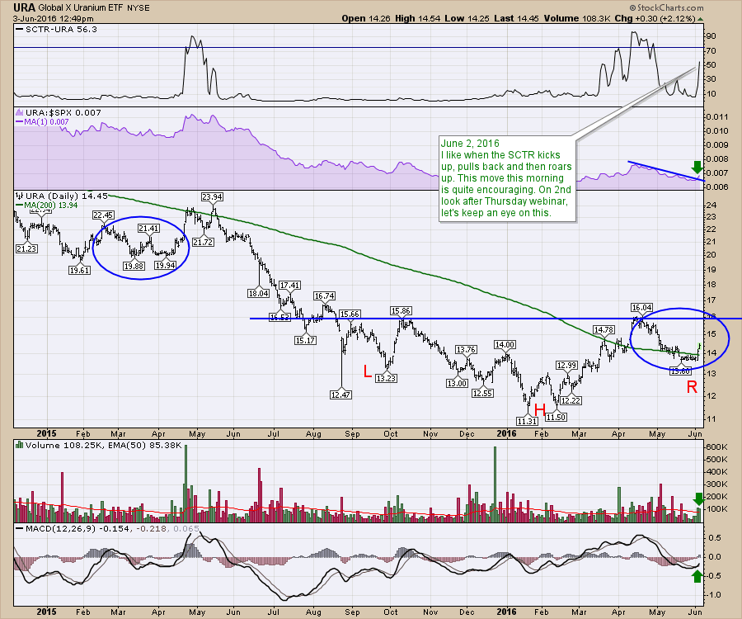Screen dimensions: 742x619
Task: Click the 90 SCTR axis label
Action: 711,36
